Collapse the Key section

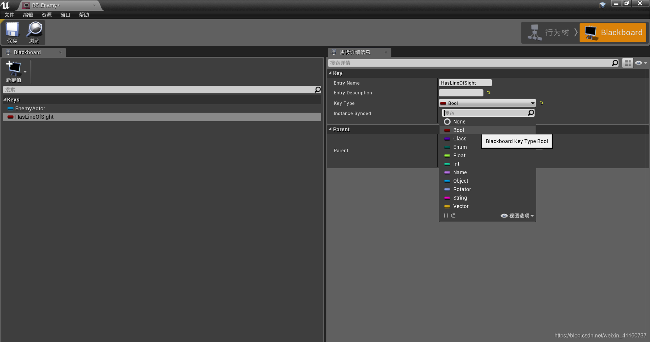click(x=330, y=73)
